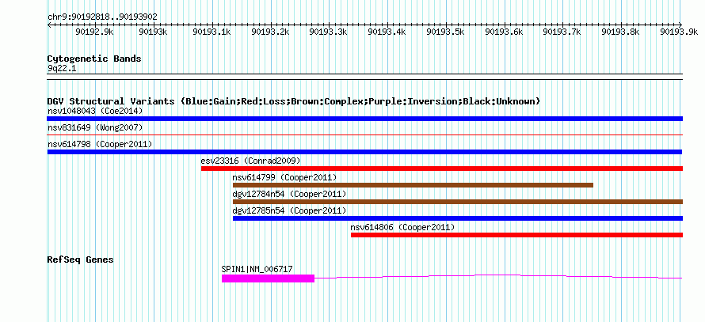
Task: Click the 90193.3k ruler tick label
Action: tap(328, 32)
